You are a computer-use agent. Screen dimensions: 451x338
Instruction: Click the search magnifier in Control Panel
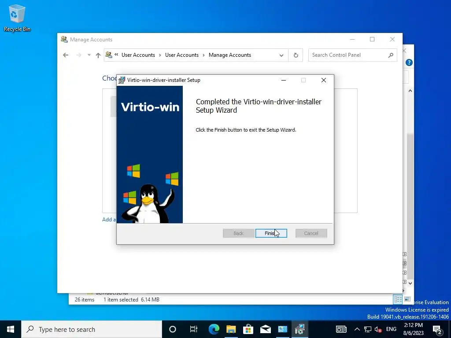tap(391, 55)
